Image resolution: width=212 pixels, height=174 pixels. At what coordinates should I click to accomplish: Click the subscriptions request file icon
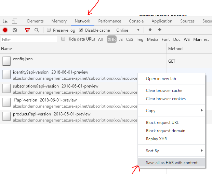[x=6, y=88]
